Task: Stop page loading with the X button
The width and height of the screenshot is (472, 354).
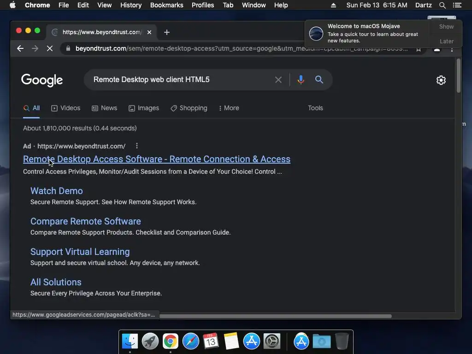Action: (50, 48)
